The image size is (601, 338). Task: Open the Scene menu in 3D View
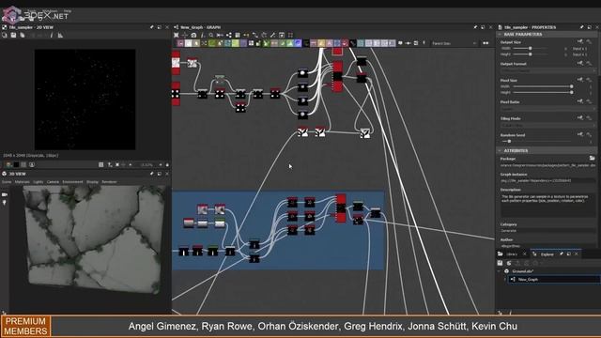7,182
